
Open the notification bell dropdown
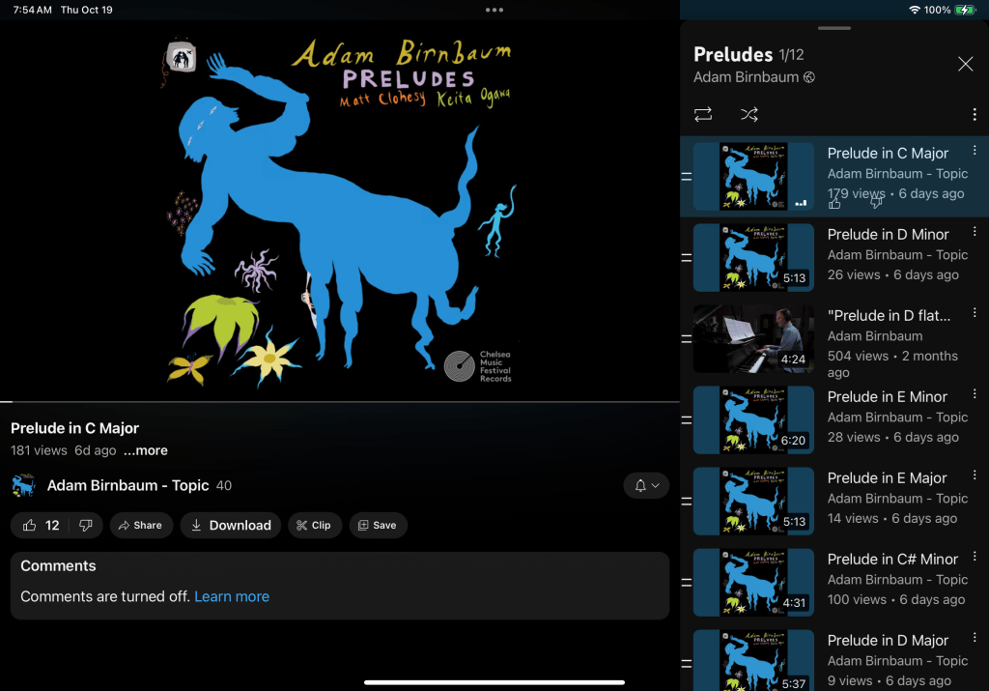click(x=646, y=485)
